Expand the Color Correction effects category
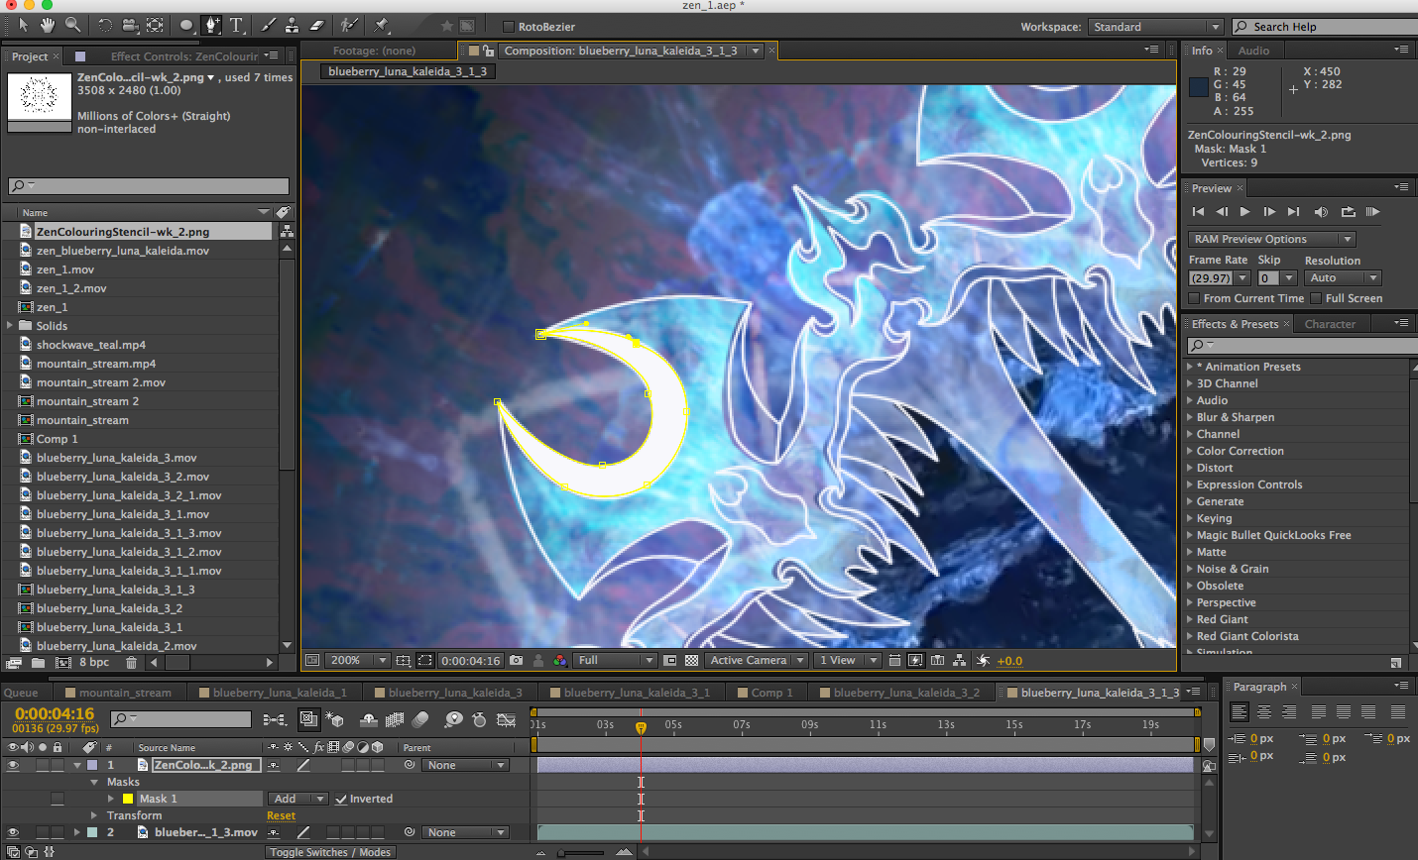 pos(1190,451)
